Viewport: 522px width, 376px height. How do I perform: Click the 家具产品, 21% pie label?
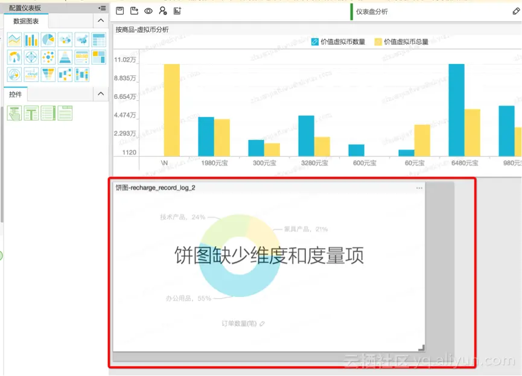click(305, 229)
